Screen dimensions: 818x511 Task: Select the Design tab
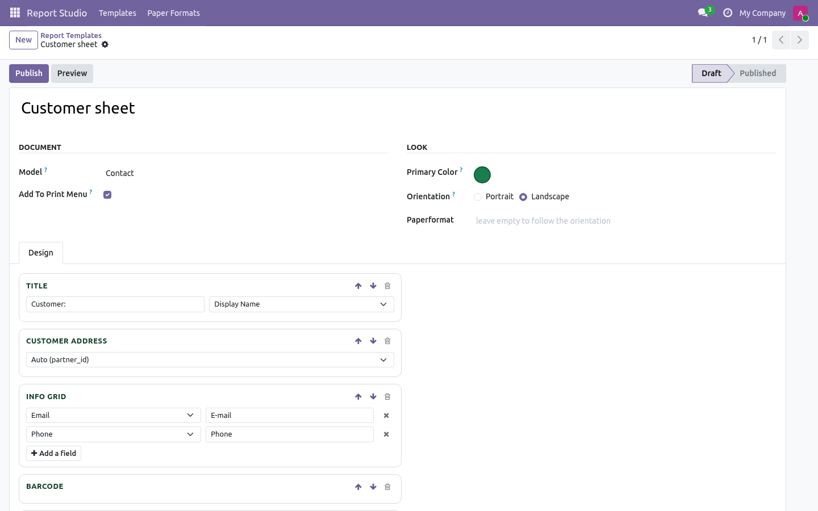click(x=41, y=253)
